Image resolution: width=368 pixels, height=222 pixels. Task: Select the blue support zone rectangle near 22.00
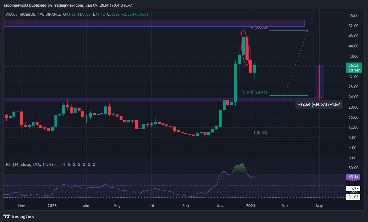[x=162, y=100]
